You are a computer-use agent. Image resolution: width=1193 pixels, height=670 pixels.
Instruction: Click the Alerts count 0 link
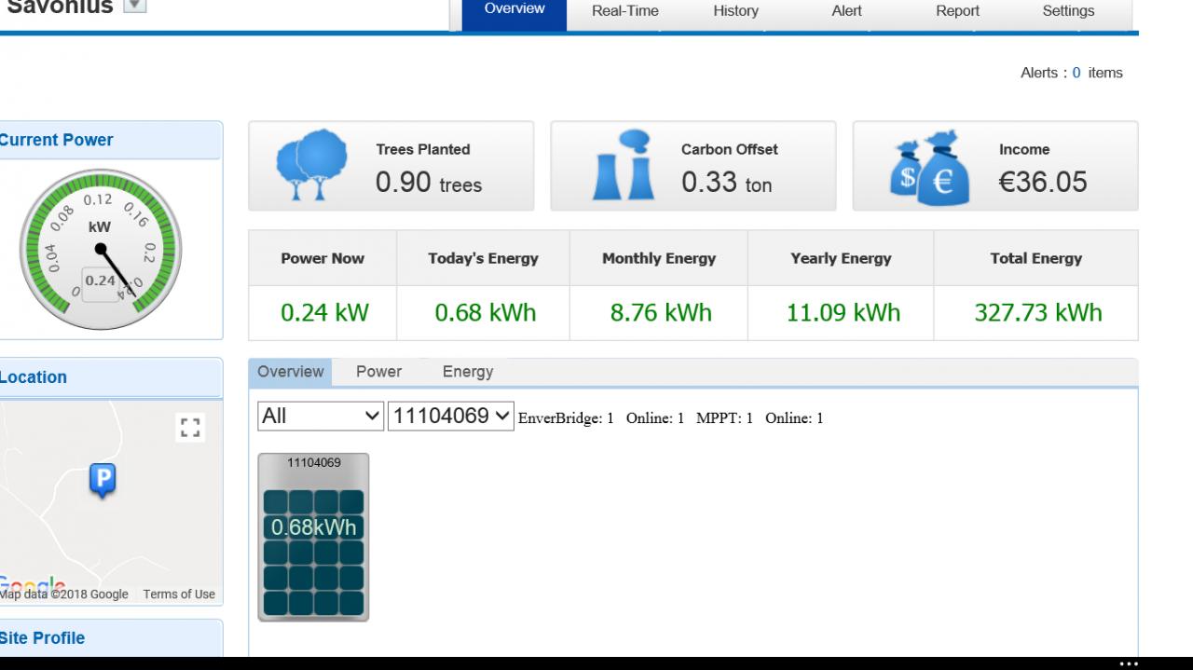click(x=1076, y=73)
